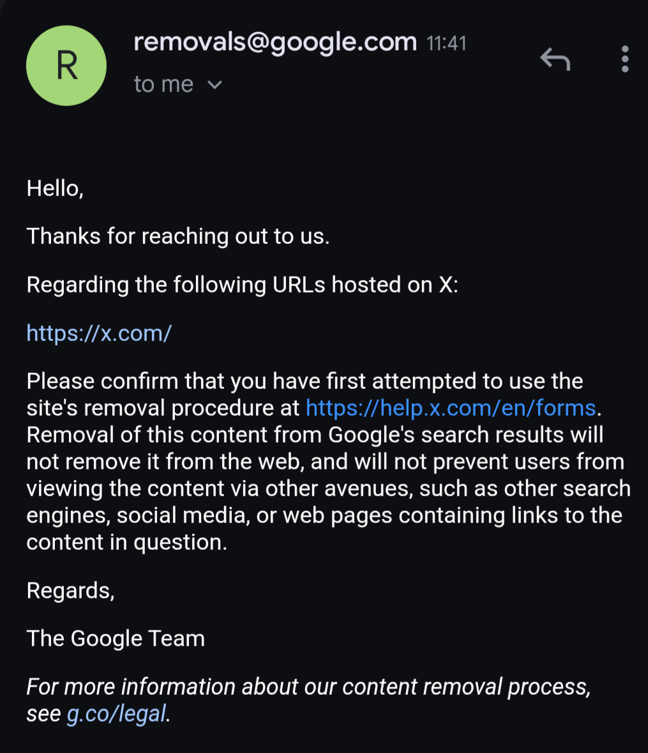Expand recipient details chevron beside "to me"
Screen dimensions: 648x753
[215, 84]
